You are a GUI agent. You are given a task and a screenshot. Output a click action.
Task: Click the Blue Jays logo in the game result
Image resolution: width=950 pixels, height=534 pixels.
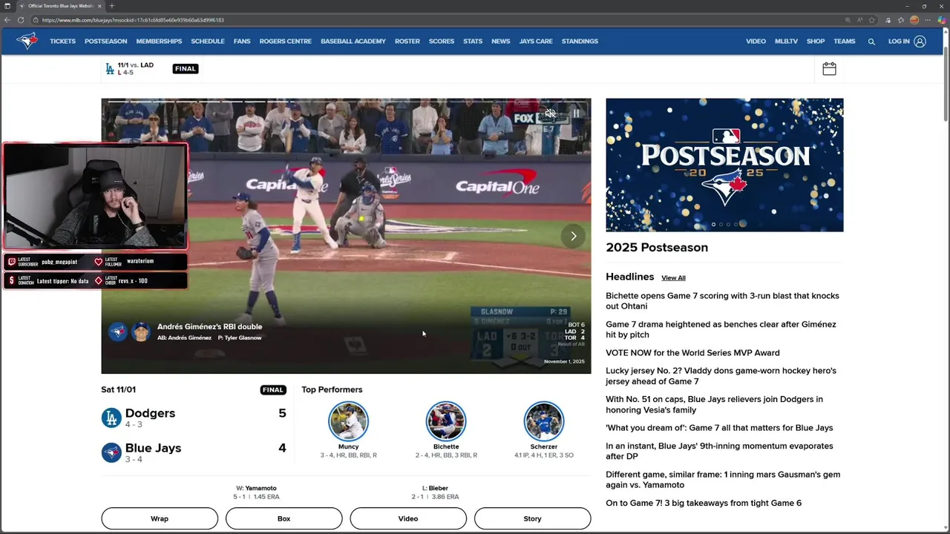pyautogui.click(x=111, y=452)
